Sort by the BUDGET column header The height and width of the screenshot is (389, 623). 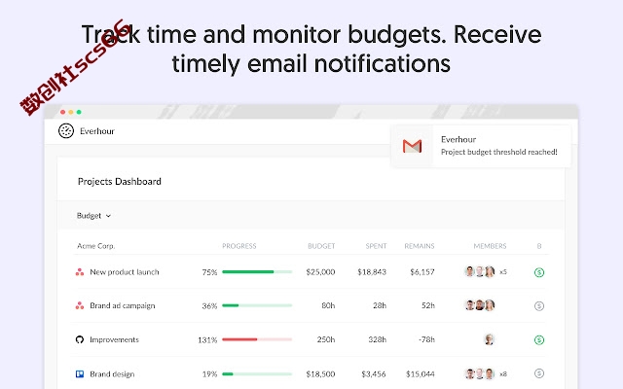pos(321,246)
